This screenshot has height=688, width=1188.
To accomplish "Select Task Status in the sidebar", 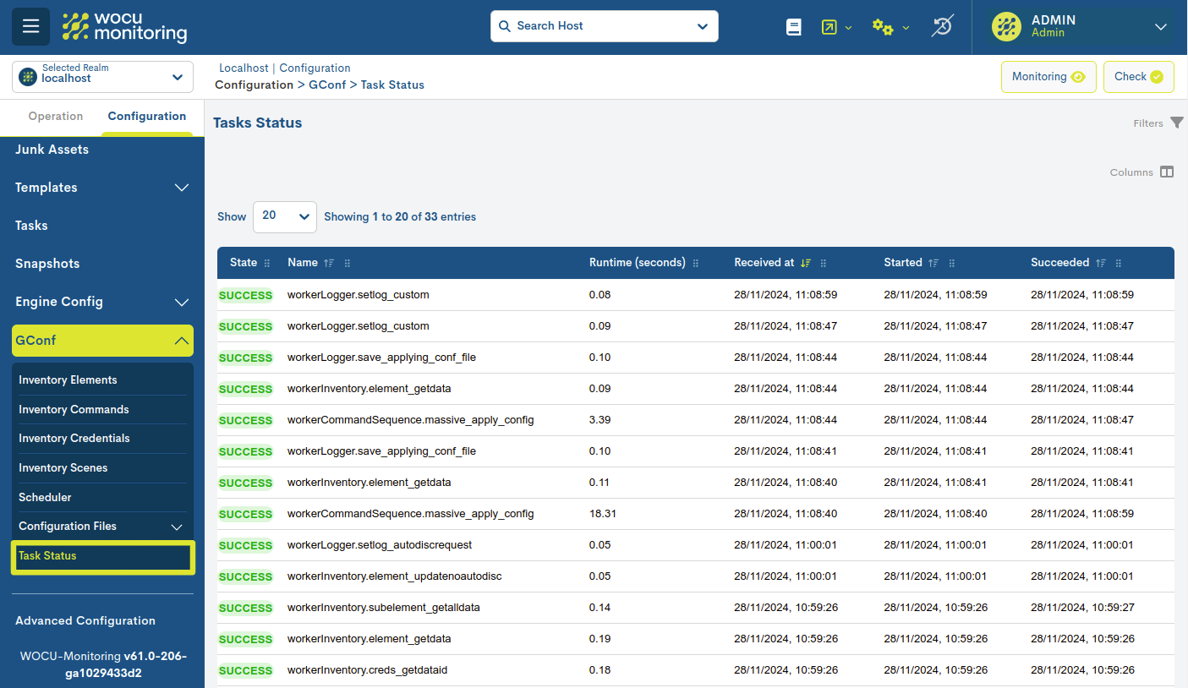I will click(102, 557).
